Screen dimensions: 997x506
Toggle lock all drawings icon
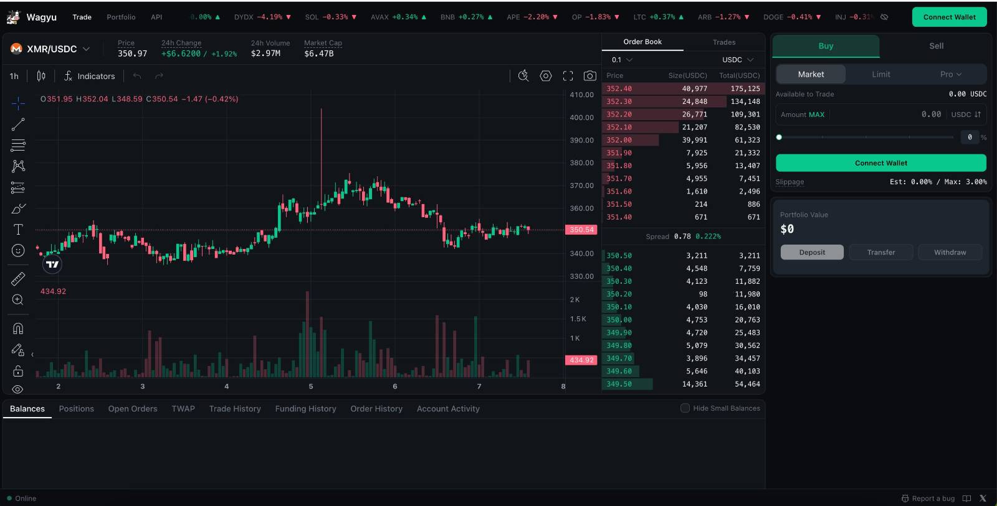[18, 371]
